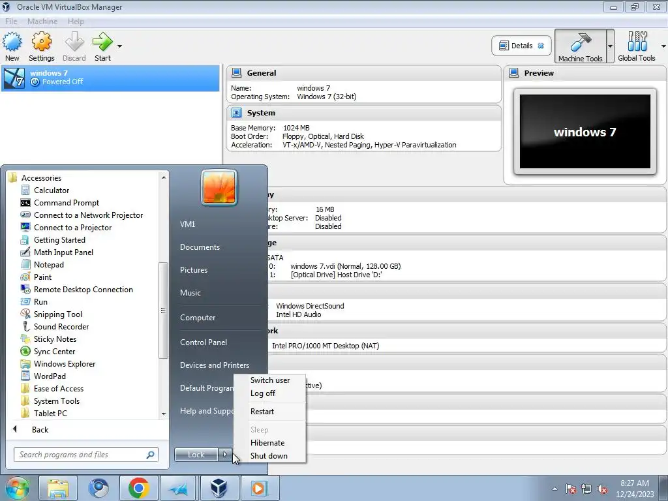Open Math Input Panel

[63, 252]
